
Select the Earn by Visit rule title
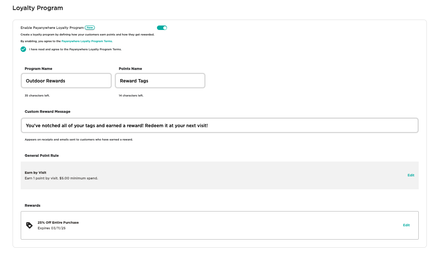click(x=36, y=173)
